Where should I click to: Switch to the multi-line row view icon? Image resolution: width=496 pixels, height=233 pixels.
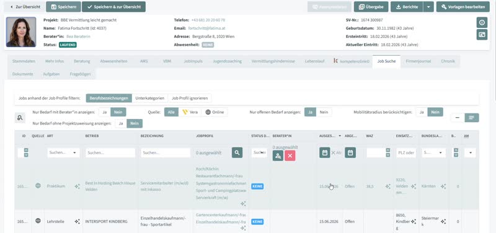(472, 118)
